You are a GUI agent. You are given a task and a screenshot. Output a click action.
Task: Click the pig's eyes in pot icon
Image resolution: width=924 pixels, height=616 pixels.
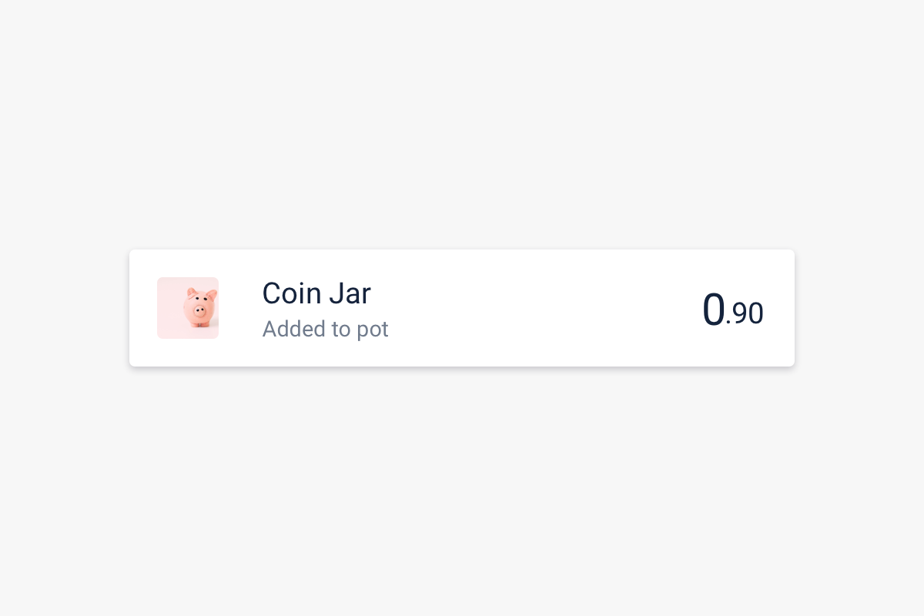[201, 299]
